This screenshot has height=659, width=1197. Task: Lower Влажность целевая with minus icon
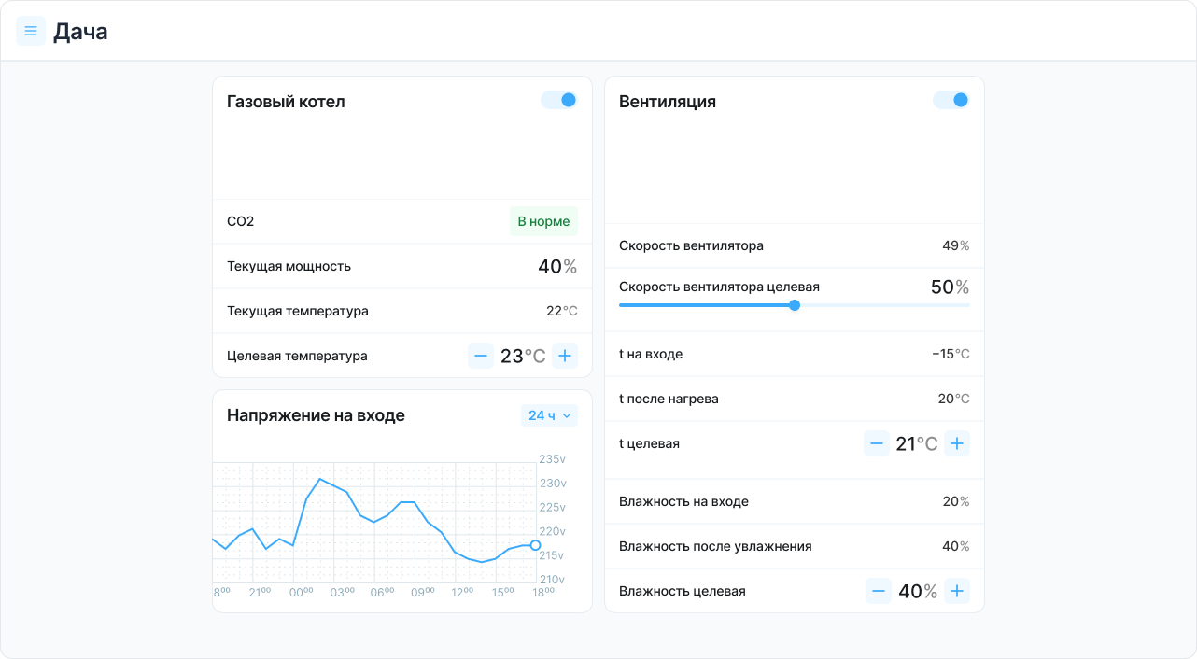(879, 591)
